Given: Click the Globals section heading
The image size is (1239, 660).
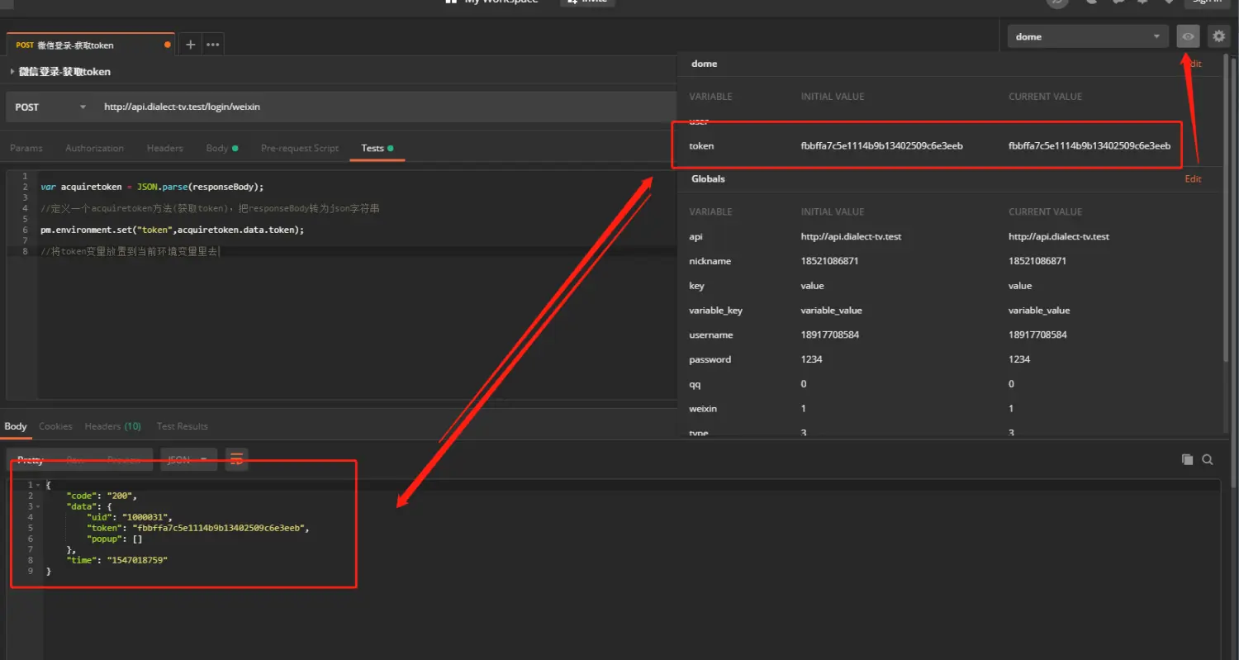Looking at the screenshot, I should pyautogui.click(x=708, y=178).
